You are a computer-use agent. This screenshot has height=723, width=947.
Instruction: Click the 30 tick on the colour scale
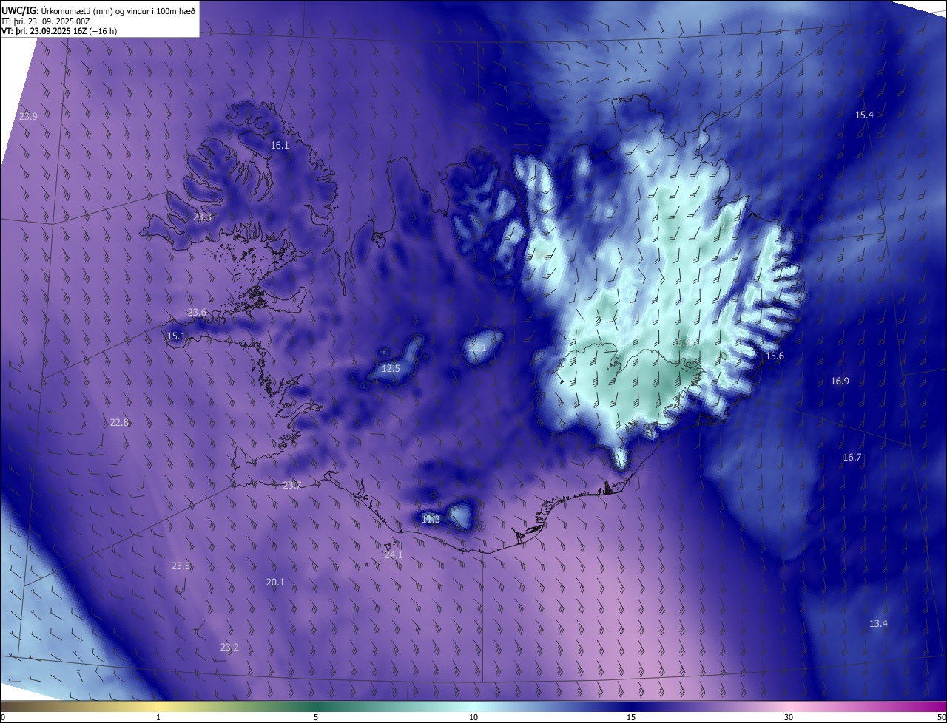click(x=789, y=717)
